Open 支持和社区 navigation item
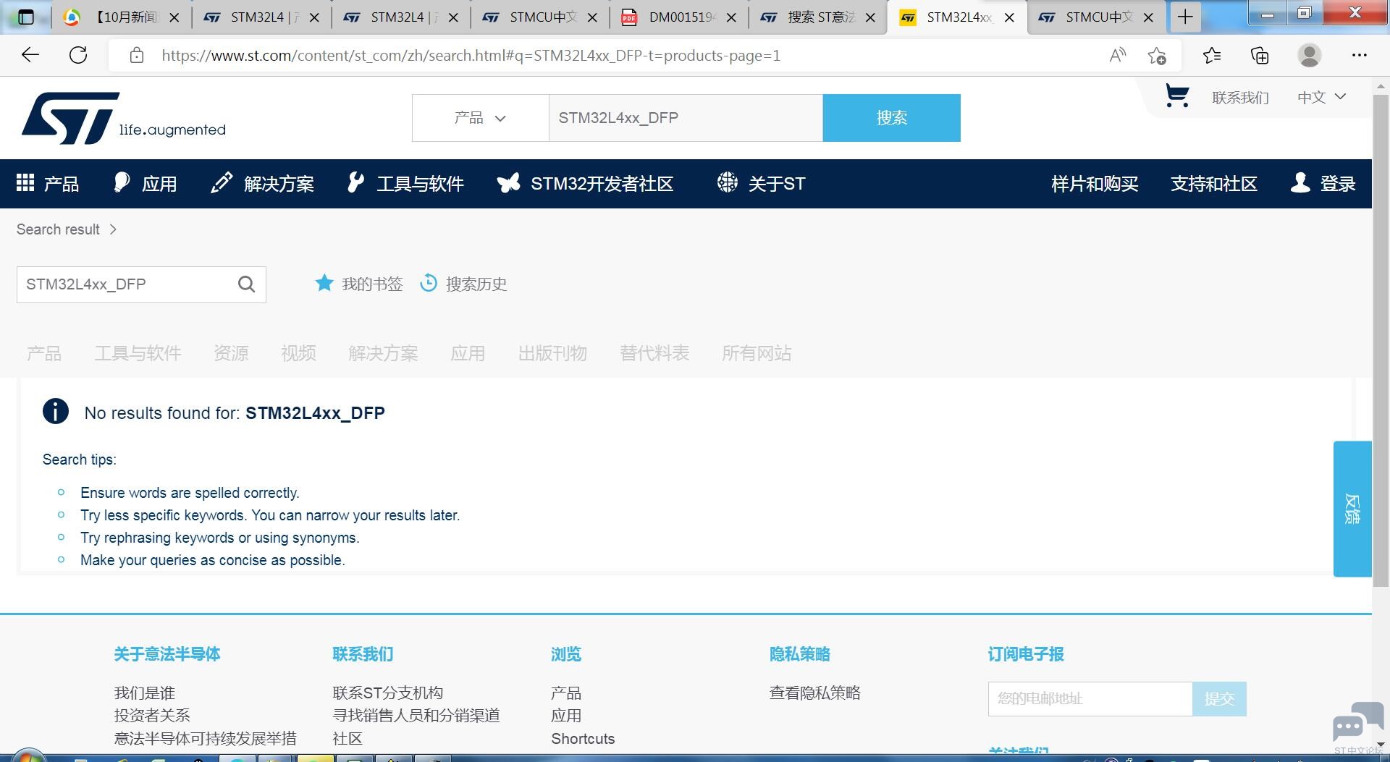The height and width of the screenshot is (762, 1390). pyautogui.click(x=1214, y=184)
